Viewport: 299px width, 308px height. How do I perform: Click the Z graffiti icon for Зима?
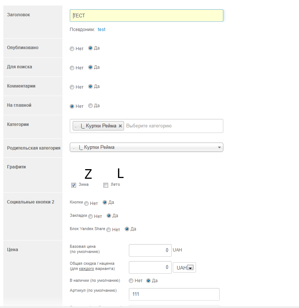tap(88, 174)
